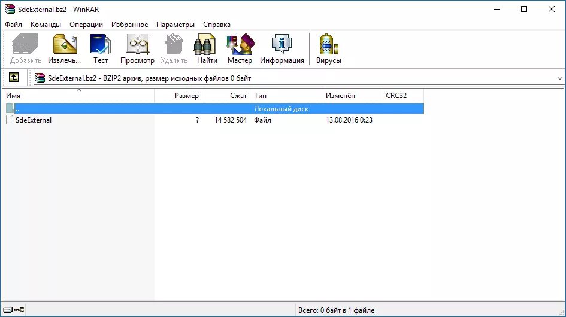The height and width of the screenshot is (317, 566).
Task: Click the disk drive status bar icon
Action: (8, 310)
